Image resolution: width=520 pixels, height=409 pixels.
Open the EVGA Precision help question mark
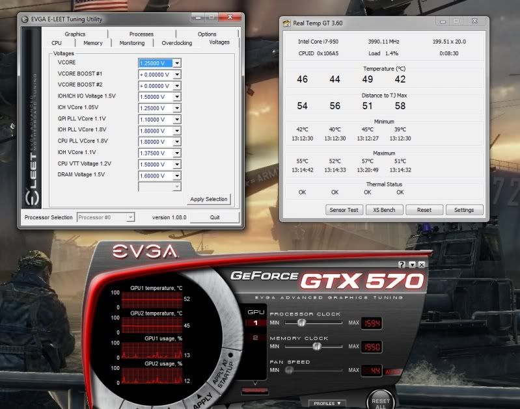[x=402, y=264]
